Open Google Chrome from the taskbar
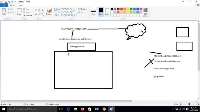 click(104, 109)
